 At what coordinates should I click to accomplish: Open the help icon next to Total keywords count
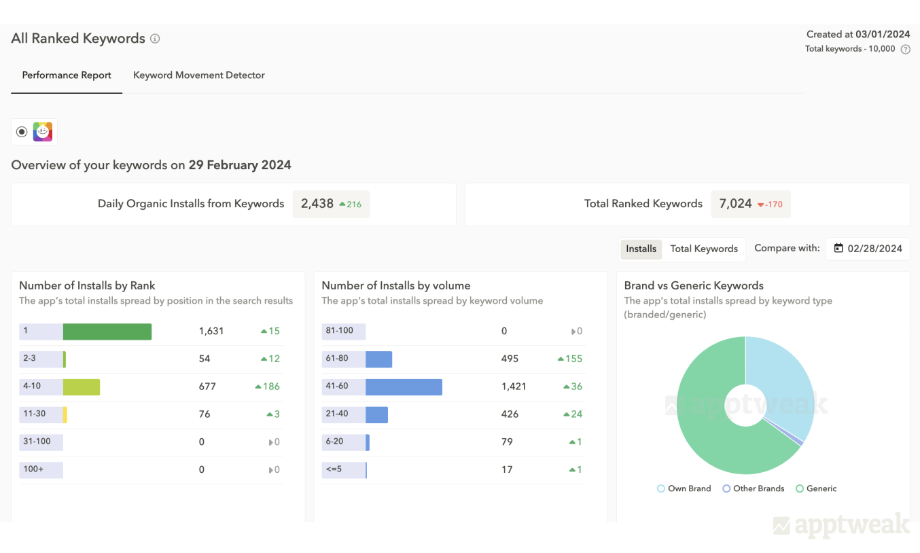click(x=905, y=49)
